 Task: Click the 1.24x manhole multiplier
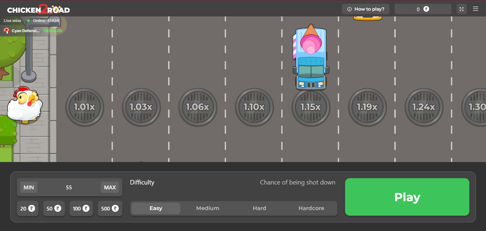424,107
